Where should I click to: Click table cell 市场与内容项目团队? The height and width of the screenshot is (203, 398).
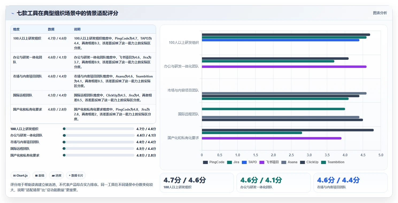(28, 76)
